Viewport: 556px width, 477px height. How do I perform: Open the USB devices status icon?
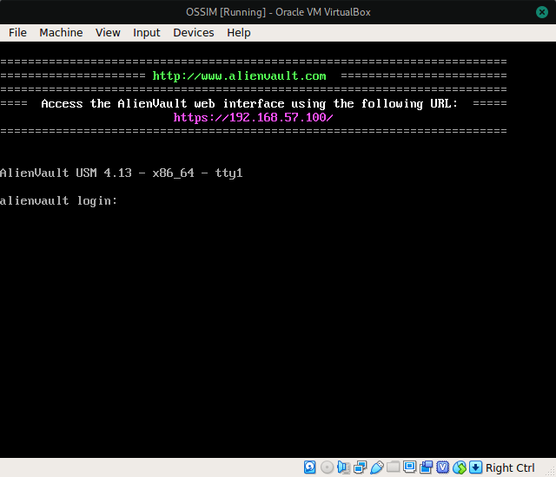[376, 467]
